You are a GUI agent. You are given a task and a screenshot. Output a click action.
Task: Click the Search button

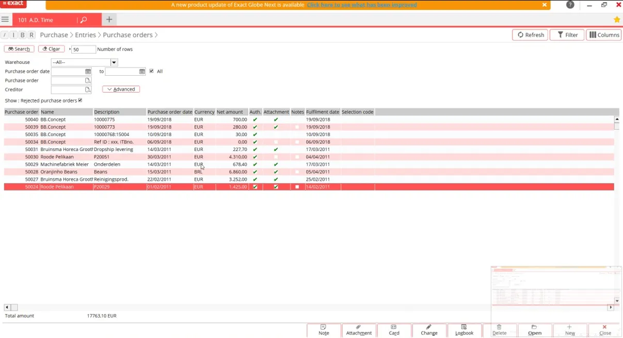click(19, 49)
